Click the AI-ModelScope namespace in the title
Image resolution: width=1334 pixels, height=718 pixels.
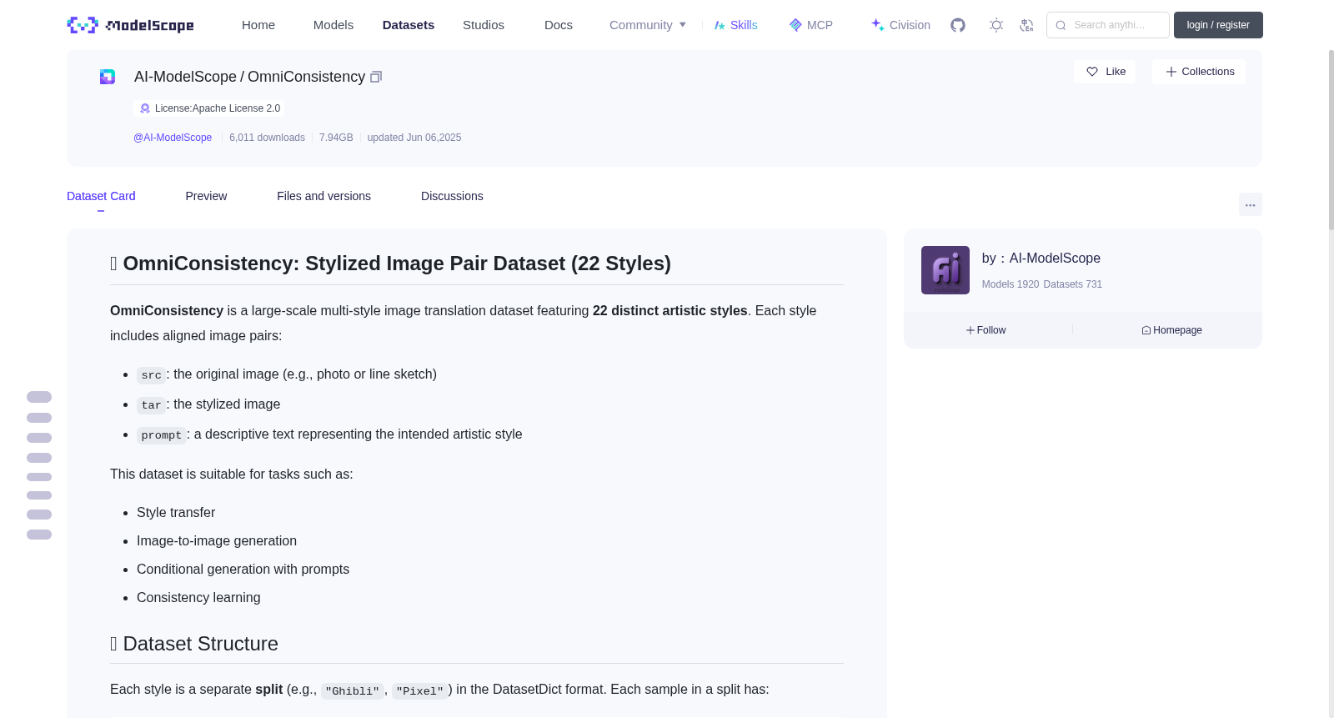coord(185,77)
